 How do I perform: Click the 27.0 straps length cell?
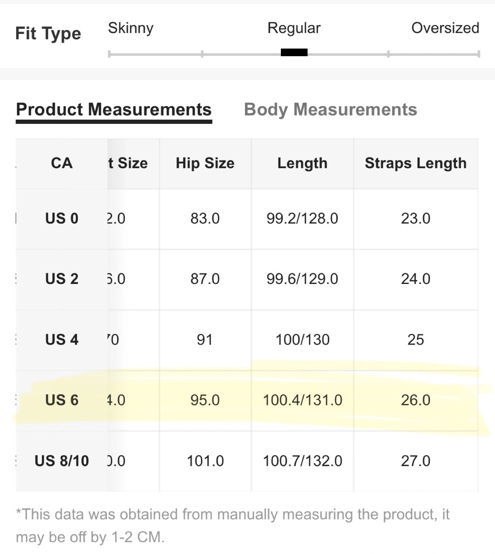pos(416,461)
